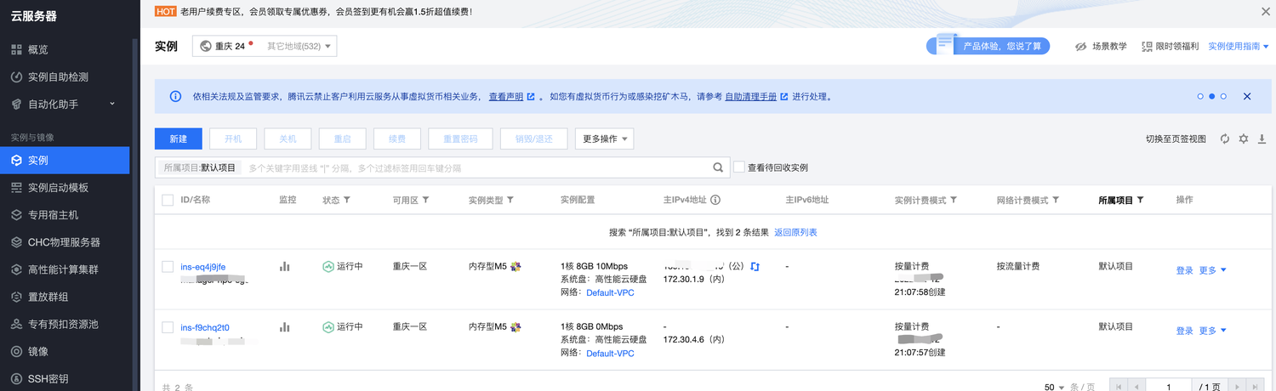Go to the third notice carousel dot
The width and height of the screenshot is (1276, 391).
[1223, 97]
